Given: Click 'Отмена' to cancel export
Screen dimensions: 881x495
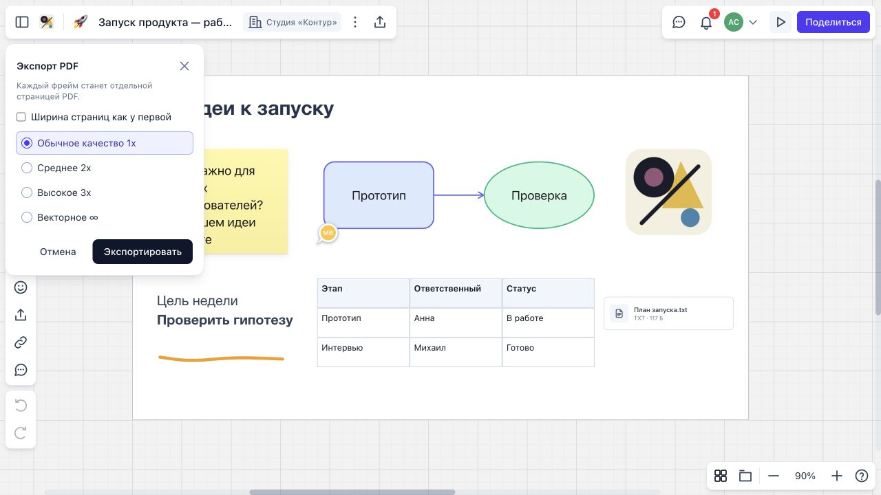Looking at the screenshot, I should [x=58, y=252].
